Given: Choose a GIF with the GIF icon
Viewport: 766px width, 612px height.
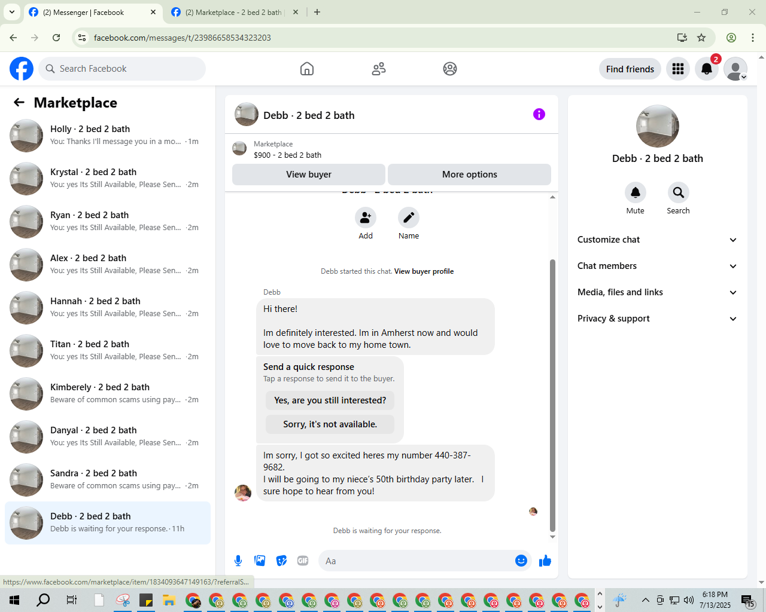Looking at the screenshot, I should (x=303, y=561).
